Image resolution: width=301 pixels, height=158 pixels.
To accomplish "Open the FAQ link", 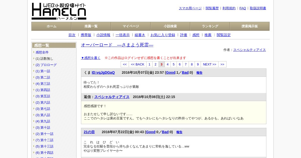I will [x=243, y=8].
